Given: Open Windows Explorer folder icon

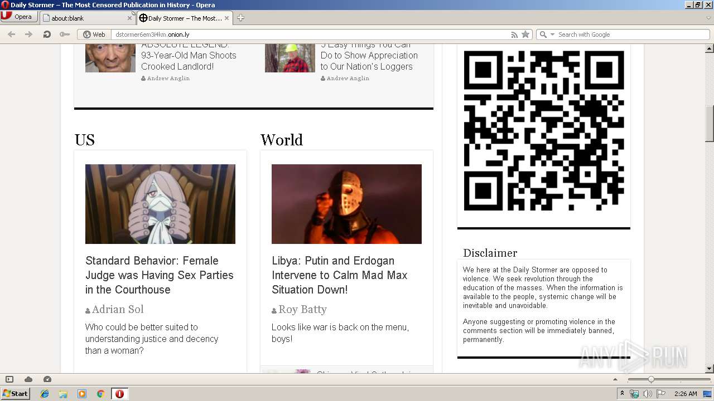Looking at the screenshot, I should point(63,394).
